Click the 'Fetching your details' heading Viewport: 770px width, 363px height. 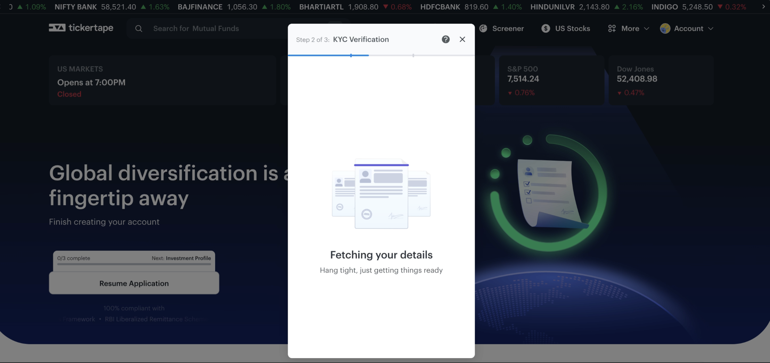(381, 255)
